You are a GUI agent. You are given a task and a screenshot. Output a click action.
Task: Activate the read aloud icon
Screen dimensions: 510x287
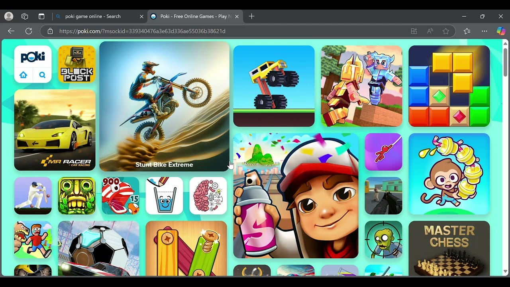click(x=430, y=31)
